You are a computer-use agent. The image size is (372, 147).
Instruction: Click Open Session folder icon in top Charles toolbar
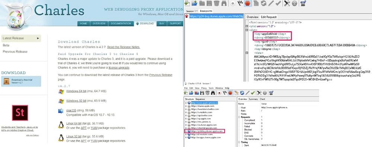click(195, 3)
